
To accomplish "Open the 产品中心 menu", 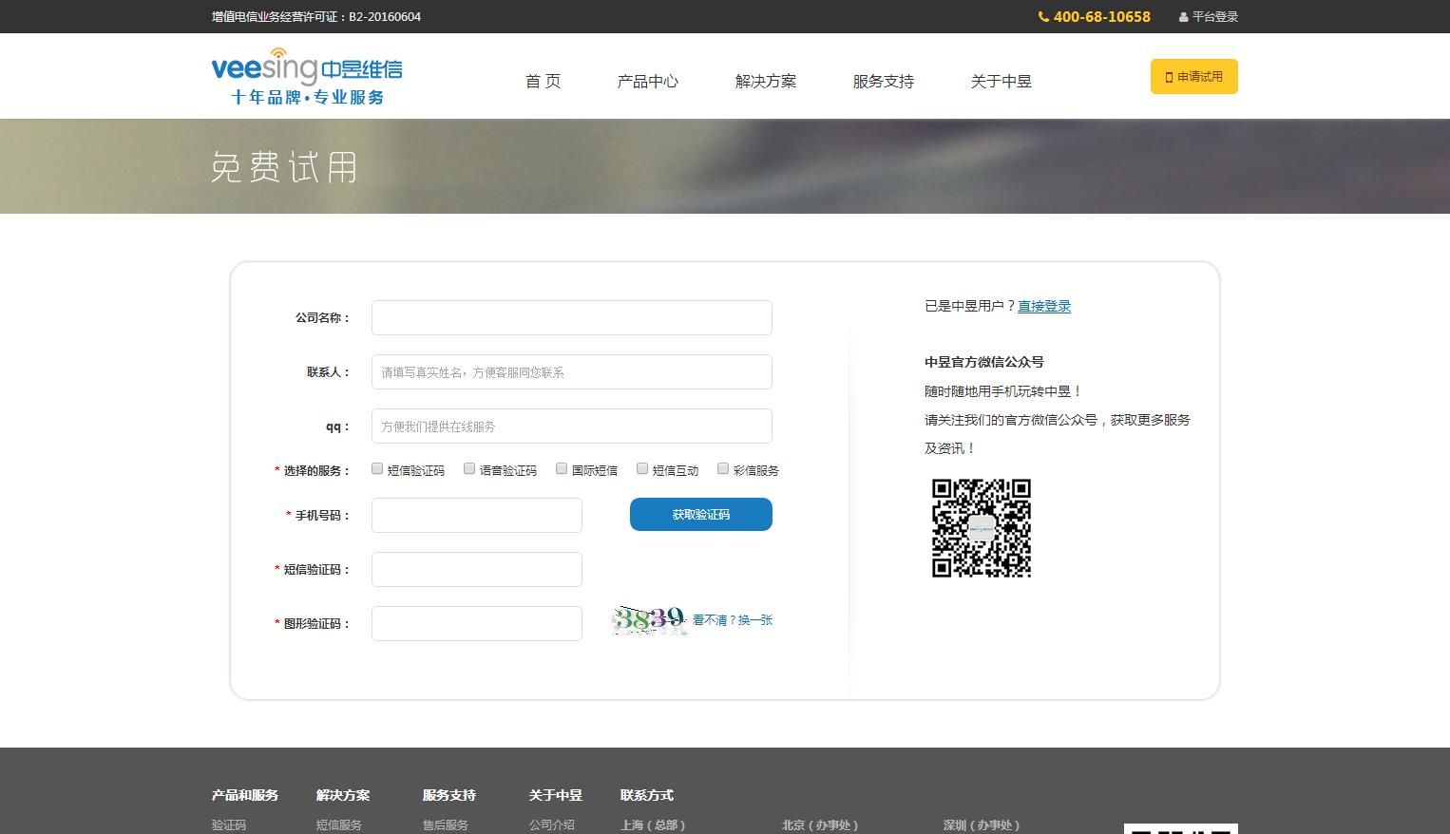I will click(x=647, y=82).
